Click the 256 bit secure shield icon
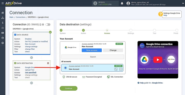Screen dimensions: 185x95 [64, 77]
